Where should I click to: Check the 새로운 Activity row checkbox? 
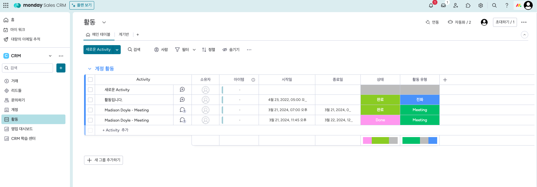coord(90,90)
